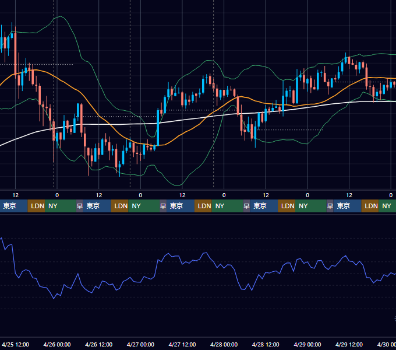Click the 4/25 12:00 date label
The width and height of the screenshot is (396, 350).
[x=15, y=344]
